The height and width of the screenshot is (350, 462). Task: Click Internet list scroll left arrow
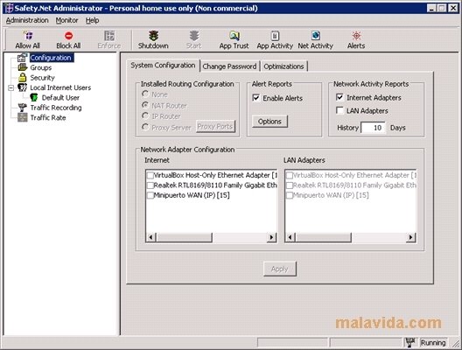[x=151, y=237]
